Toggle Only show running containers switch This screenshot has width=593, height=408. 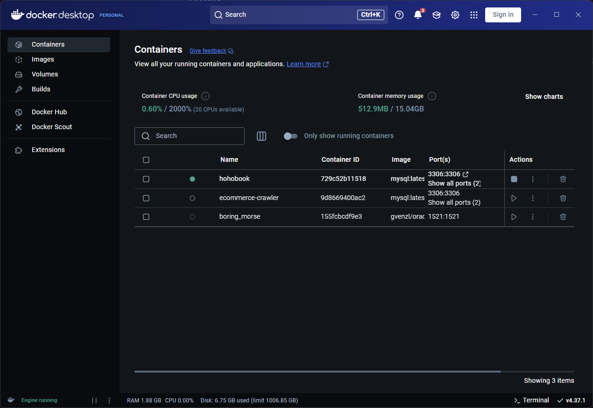[290, 136]
